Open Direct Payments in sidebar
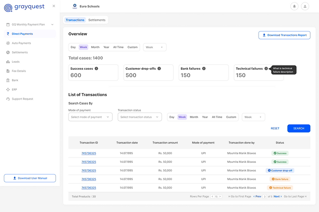This screenshot has height=212, width=319. pos(30,34)
